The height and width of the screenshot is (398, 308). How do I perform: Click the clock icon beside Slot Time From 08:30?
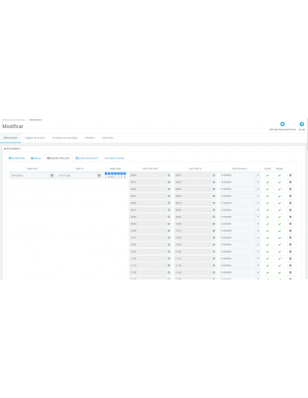[169, 189]
